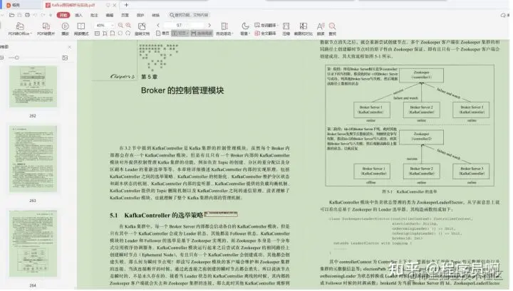
Task: Click the fit-width page icon under zoom box
Action: [105, 33]
